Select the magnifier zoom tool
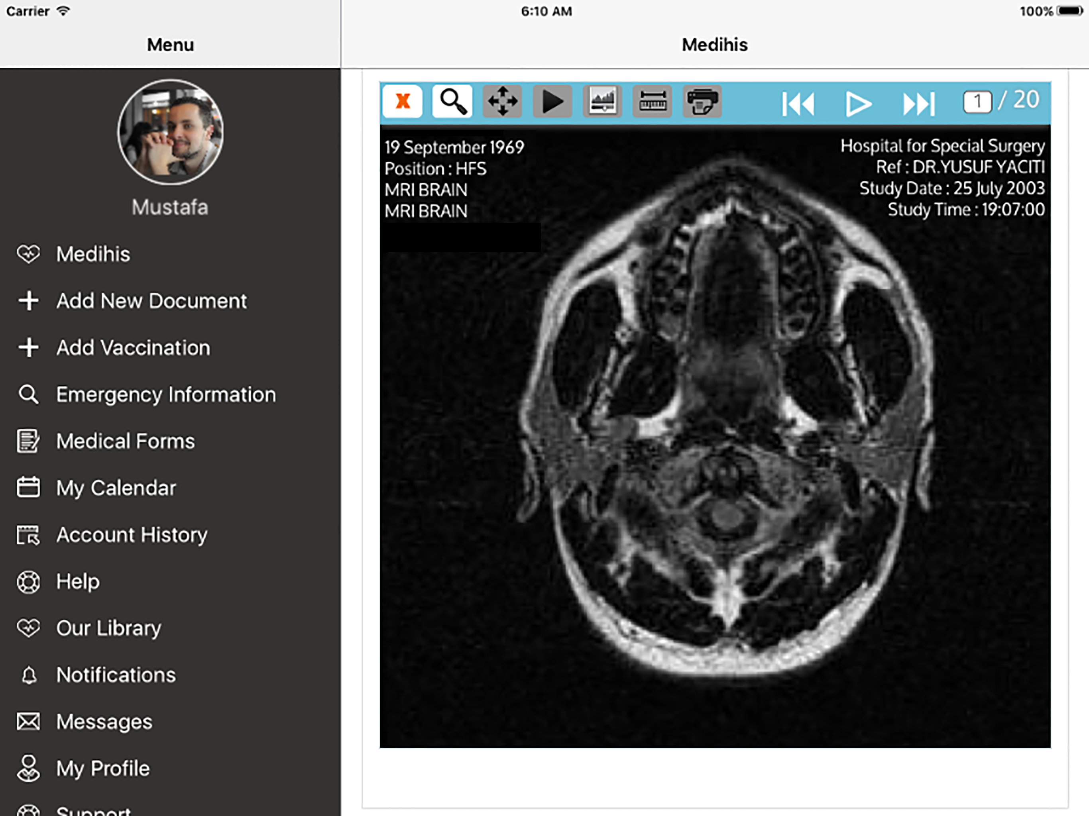This screenshot has height=816, width=1089. [x=452, y=102]
